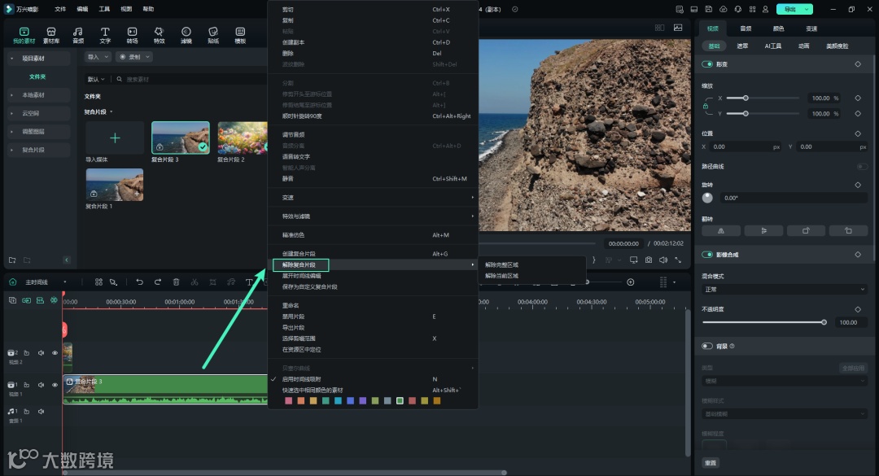Switch to the 颜色 color tab
Image resolution: width=879 pixels, height=476 pixels.
pyautogui.click(x=779, y=28)
